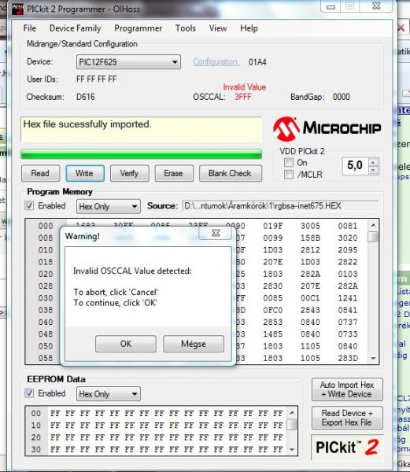Click program memory cell 2095
The width and height of the screenshot is (410, 472).
(347, 250)
